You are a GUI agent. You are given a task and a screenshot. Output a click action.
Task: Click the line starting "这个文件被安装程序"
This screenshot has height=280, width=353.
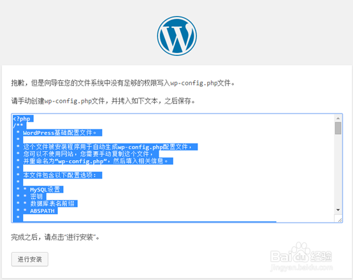coord(108,147)
